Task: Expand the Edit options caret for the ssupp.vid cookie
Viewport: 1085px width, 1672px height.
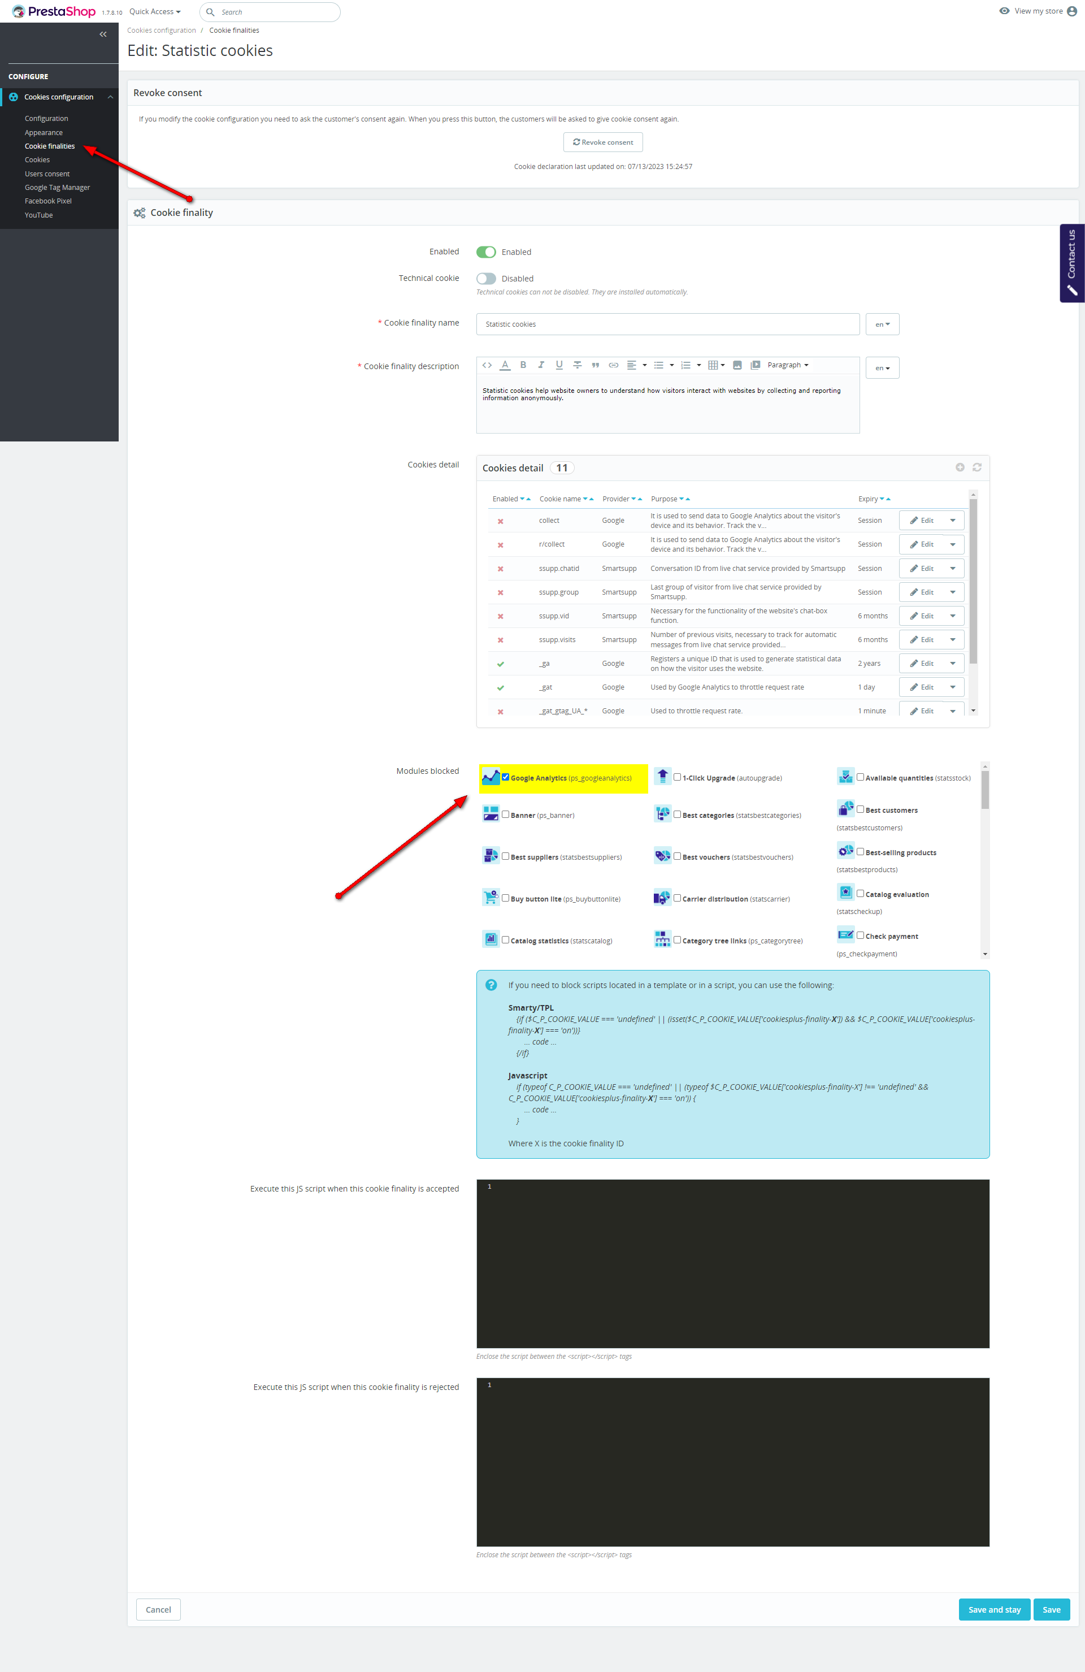Action: (953, 616)
